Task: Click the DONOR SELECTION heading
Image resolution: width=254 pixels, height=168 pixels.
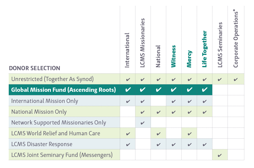Action: click(x=35, y=68)
